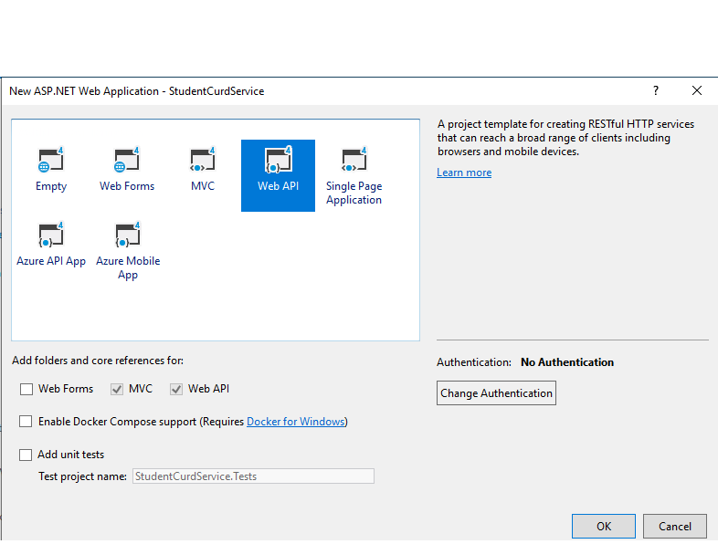Open the Learn more link

coord(464,173)
